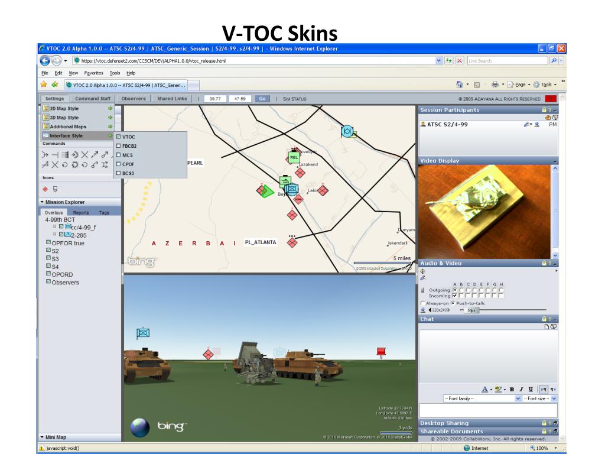Select the first command symbol in Commands
The height and width of the screenshot is (454, 605).
pyautogui.click(x=45, y=155)
